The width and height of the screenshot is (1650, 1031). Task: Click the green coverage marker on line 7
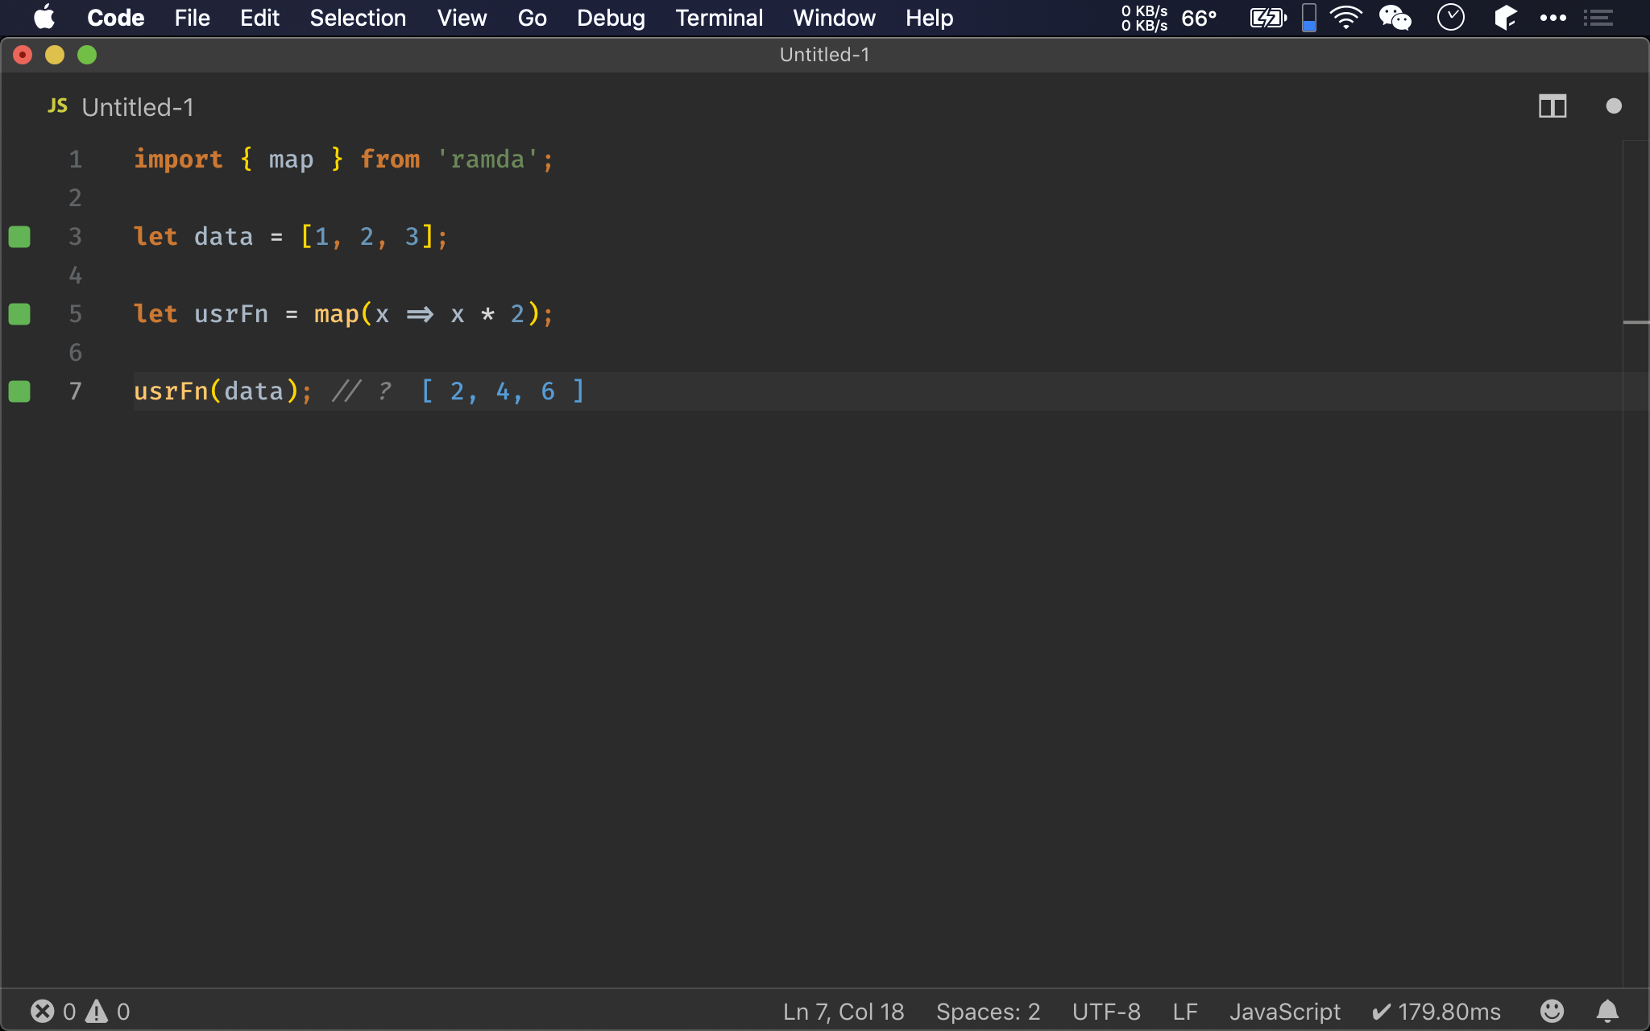tap(19, 391)
